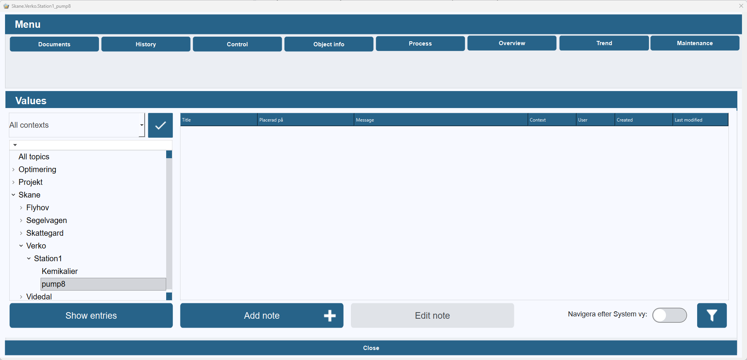Image resolution: width=747 pixels, height=360 pixels.
Task: Click the topic tree scrollbar down arrow
Action: pos(169,296)
